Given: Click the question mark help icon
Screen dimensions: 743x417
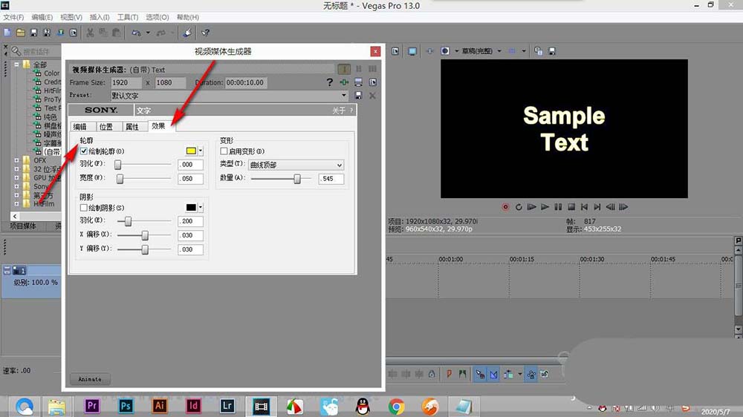Looking at the screenshot, I should [330, 82].
